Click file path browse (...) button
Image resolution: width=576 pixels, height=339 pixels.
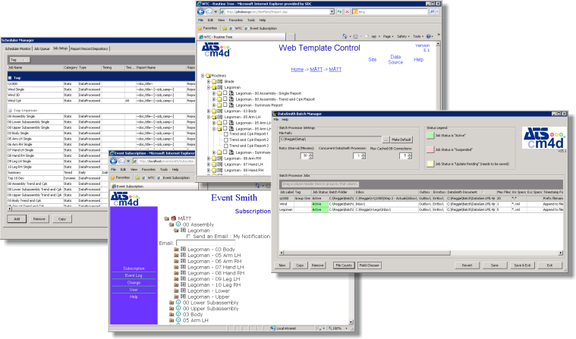tap(386, 140)
